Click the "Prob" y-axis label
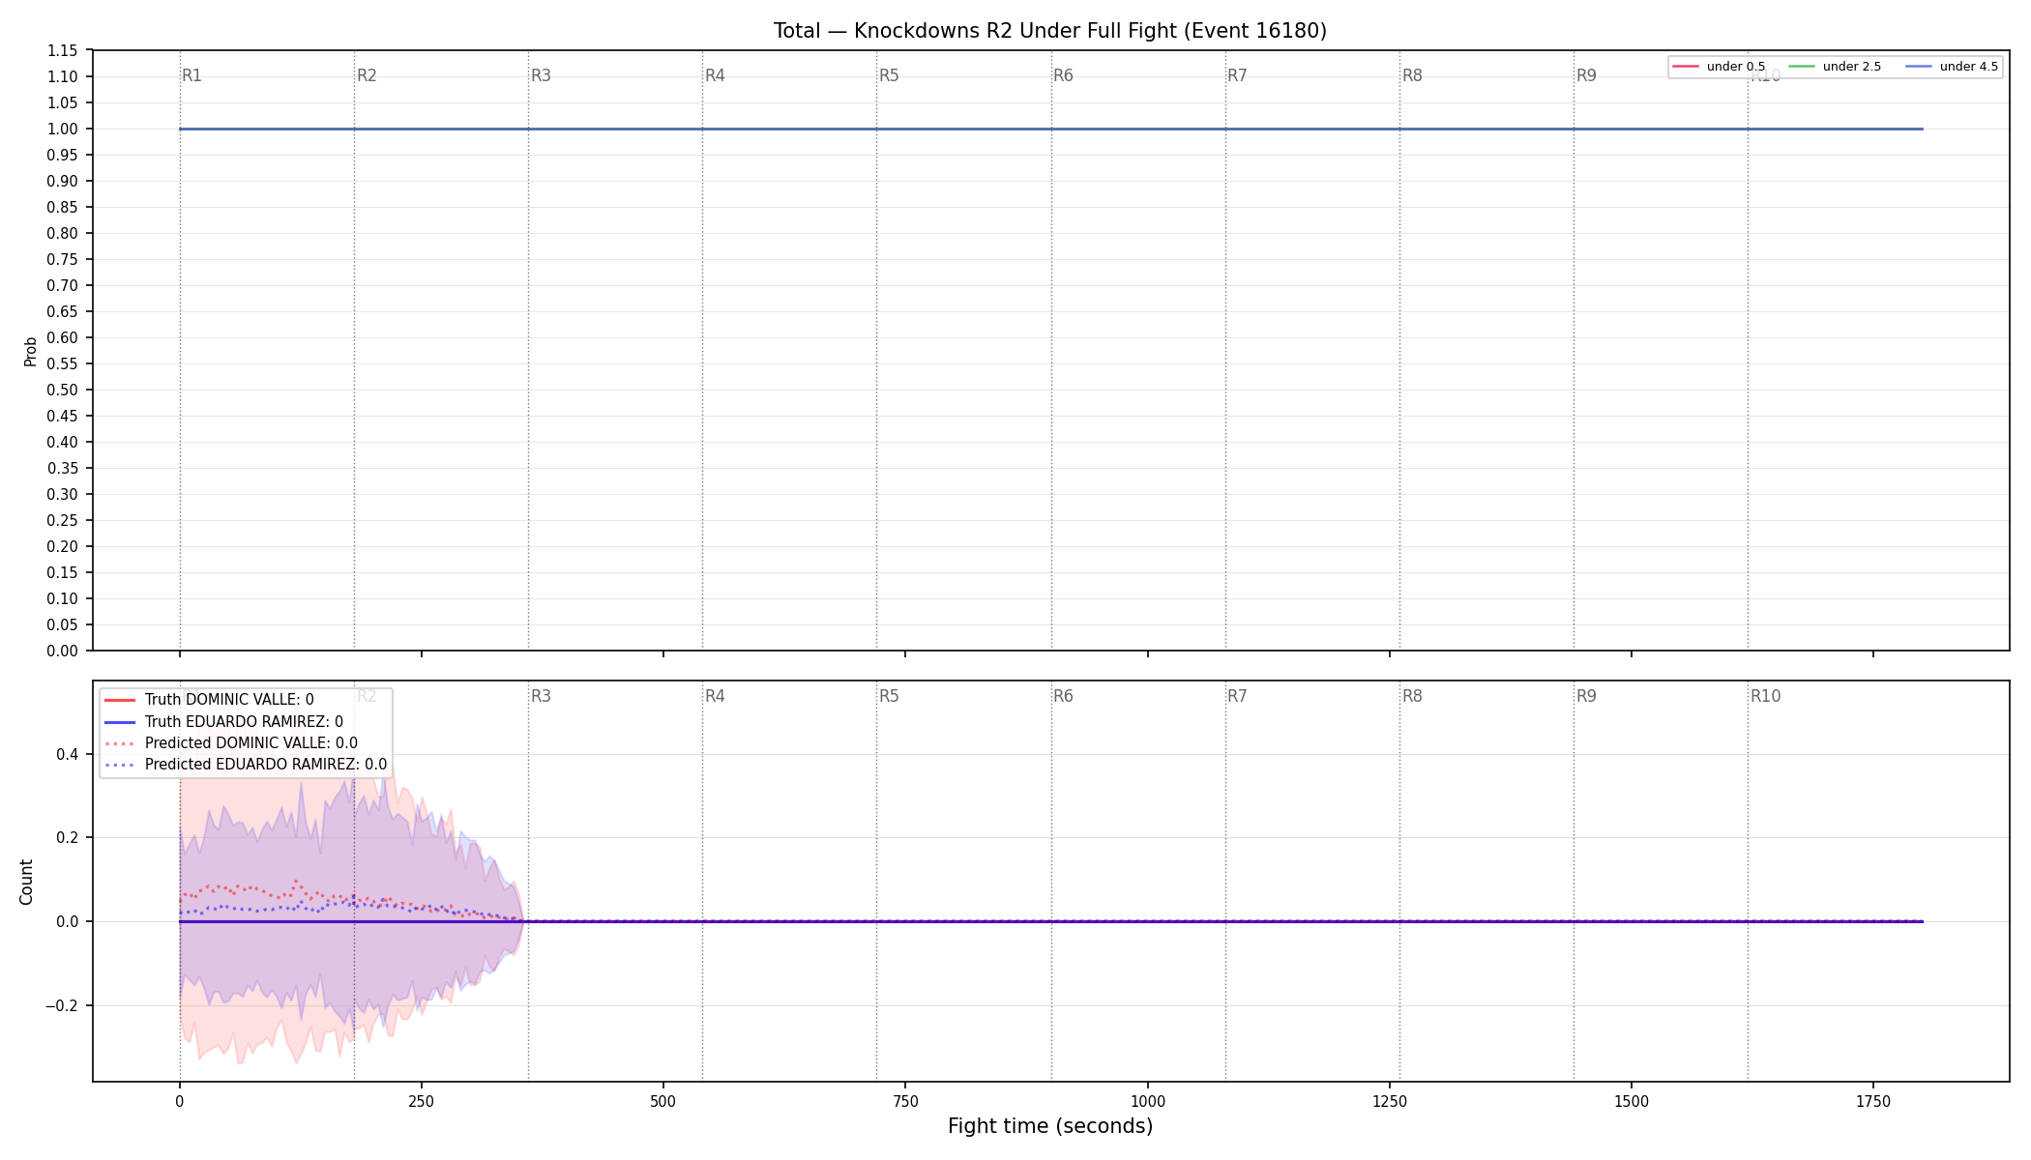The width and height of the screenshot is (2031, 1160). click(x=31, y=351)
